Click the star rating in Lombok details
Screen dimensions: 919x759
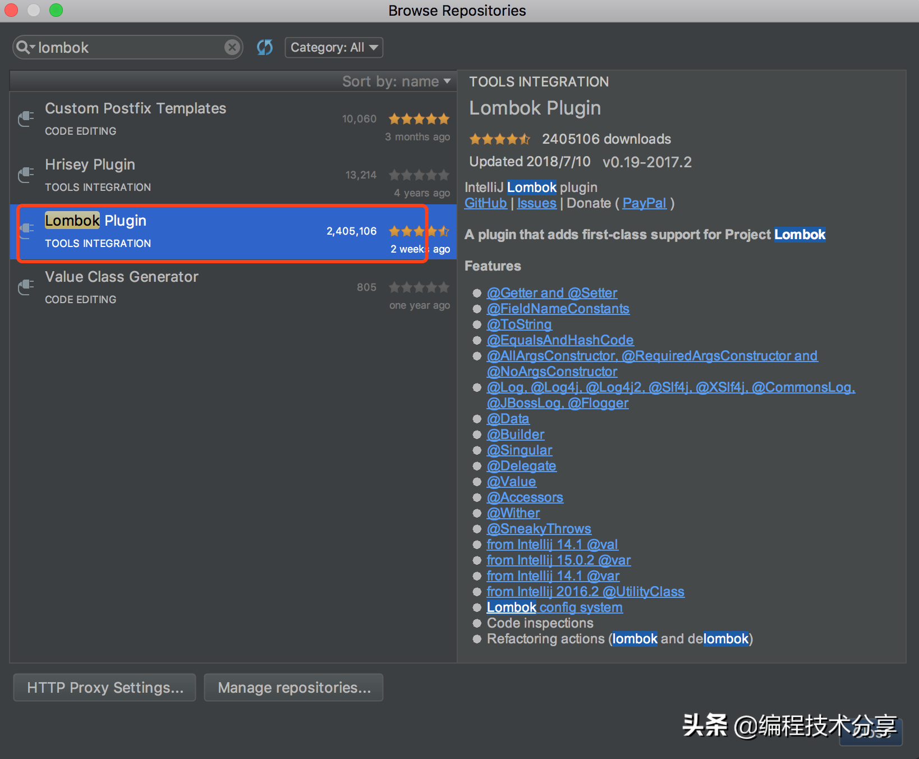point(499,139)
